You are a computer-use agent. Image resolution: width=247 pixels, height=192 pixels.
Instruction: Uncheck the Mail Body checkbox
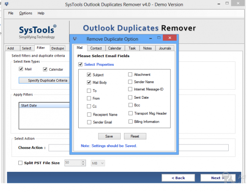(89, 82)
